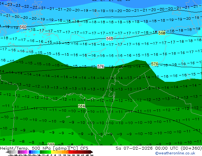Click the gray left arrow end of color scale
202x156 pixels.
[7, 152]
